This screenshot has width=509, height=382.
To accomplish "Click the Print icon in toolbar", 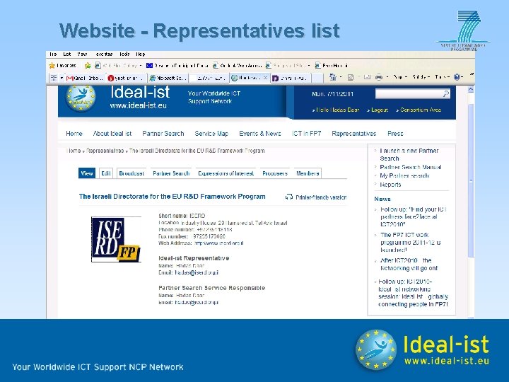I will tap(379, 77).
